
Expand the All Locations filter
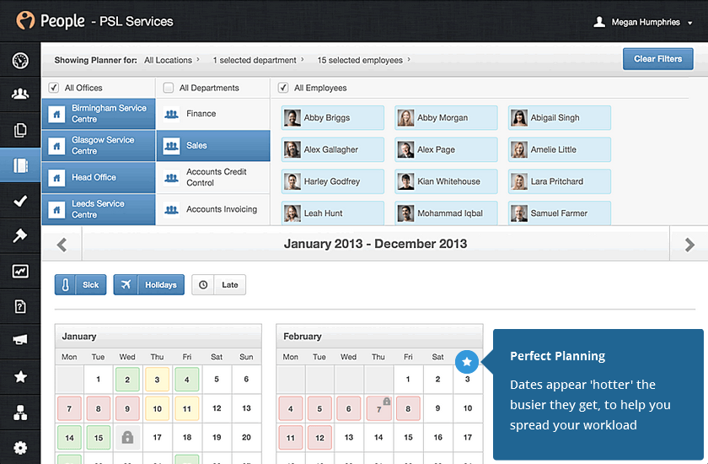[172, 60]
